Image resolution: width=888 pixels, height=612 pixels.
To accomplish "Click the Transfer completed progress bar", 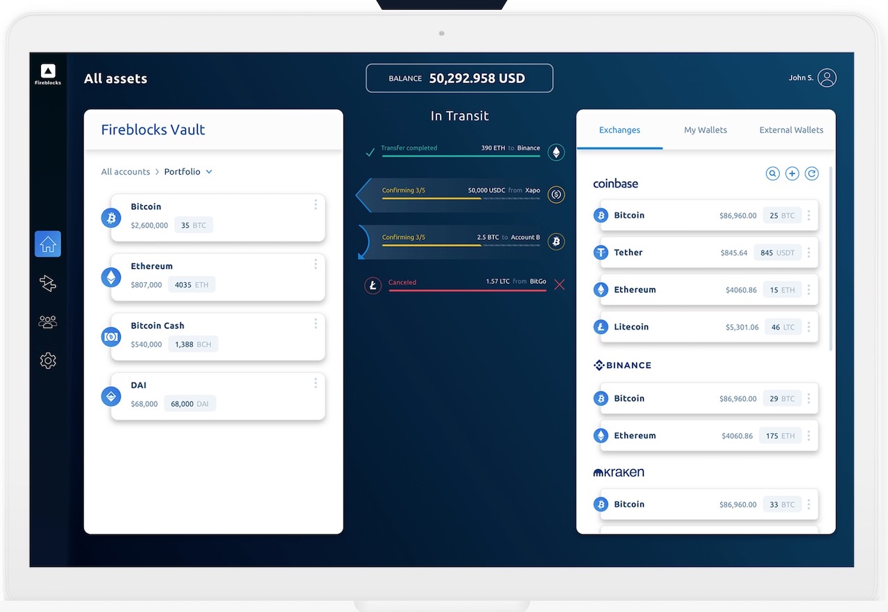I will coord(461,156).
